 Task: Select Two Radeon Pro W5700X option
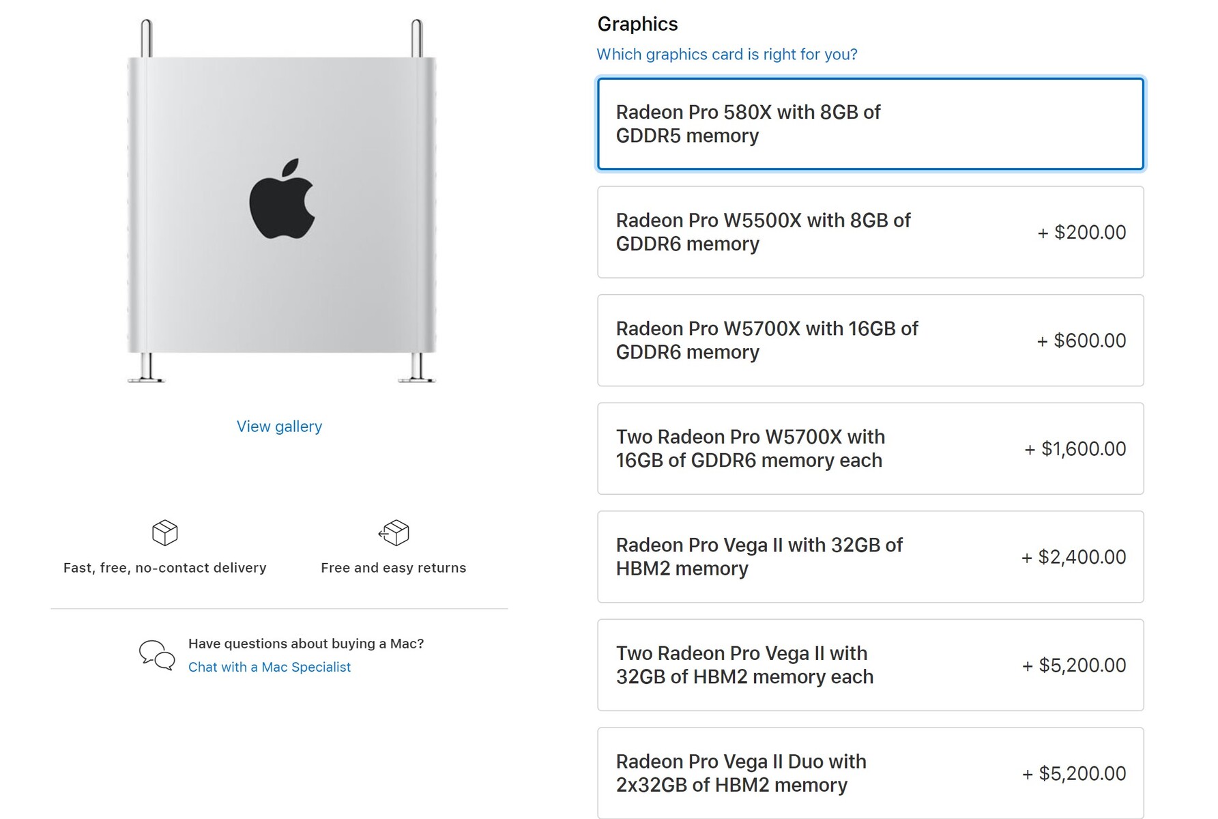pyautogui.click(x=870, y=448)
